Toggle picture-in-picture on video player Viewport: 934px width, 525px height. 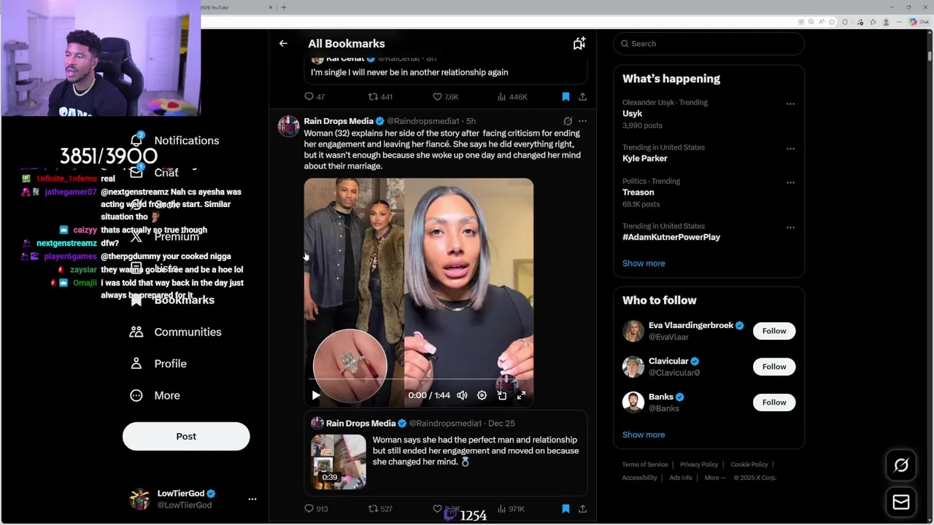tap(502, 395)
